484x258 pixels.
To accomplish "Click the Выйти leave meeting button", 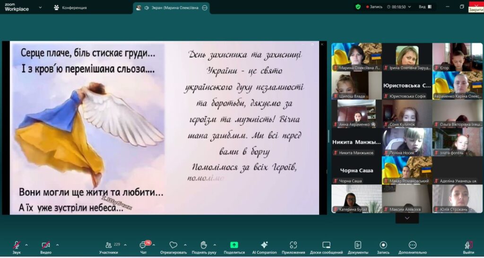I will 468,245.
